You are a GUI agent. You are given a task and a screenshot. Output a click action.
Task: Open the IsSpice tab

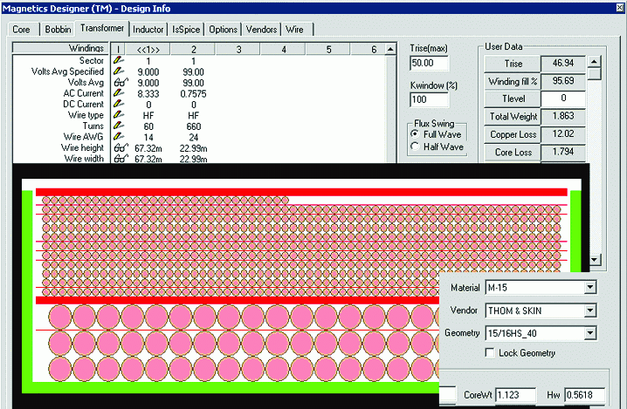pos(186,30)
